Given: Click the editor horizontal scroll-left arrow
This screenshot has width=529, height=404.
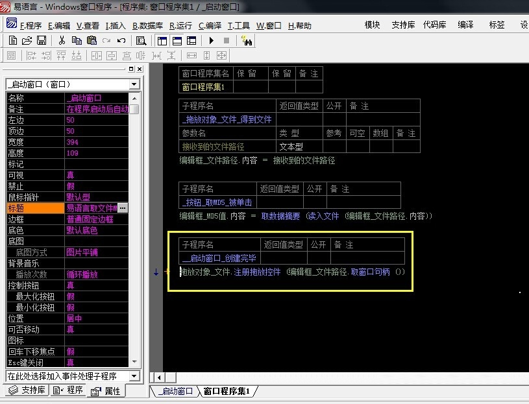Looking at the screenshot, I should (158, 377).
